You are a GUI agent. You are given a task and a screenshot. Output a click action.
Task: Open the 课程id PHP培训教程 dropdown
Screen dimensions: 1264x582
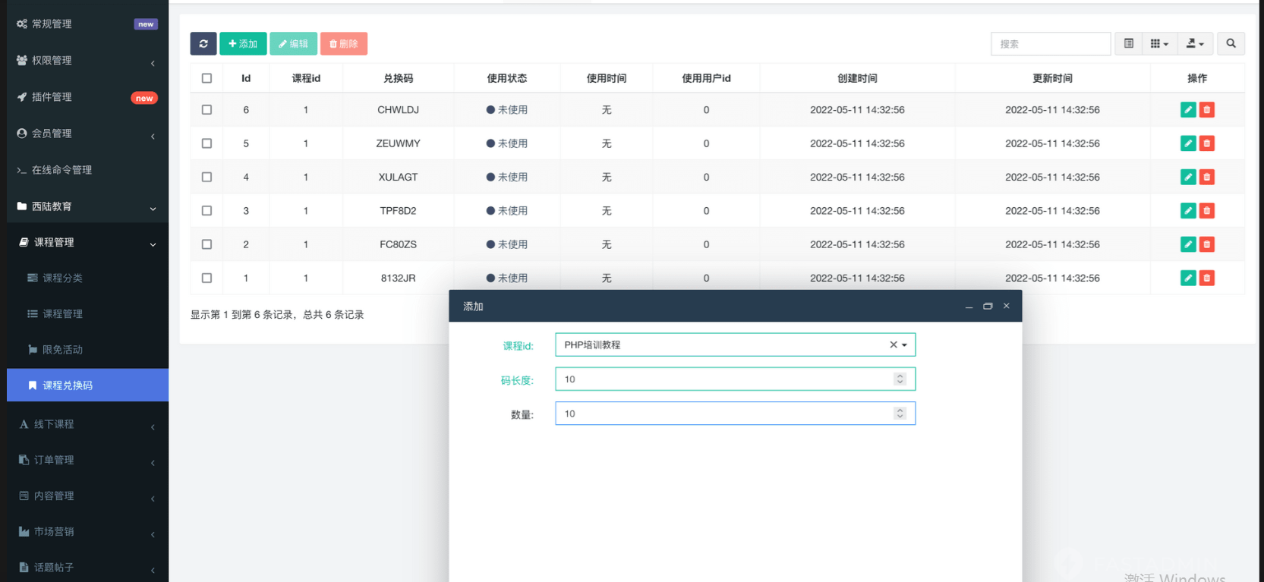click(x=735, y=345)
